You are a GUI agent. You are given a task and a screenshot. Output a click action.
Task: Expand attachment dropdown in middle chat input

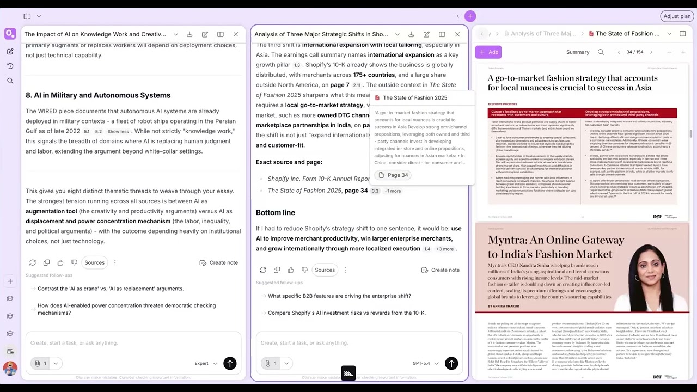pos(286,363)
